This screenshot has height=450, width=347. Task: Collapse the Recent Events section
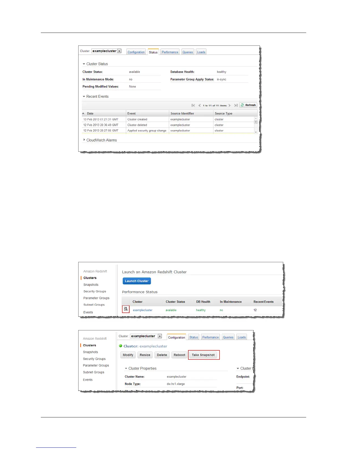[x=84, y=97]
